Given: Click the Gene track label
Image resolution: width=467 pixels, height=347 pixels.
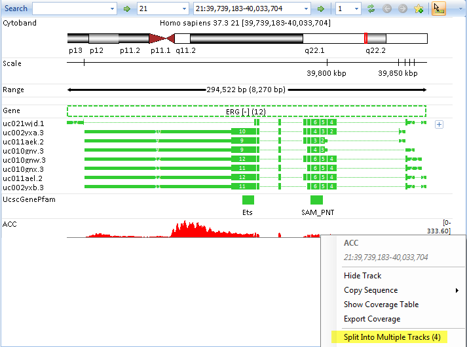Looking at the screenshot, I should click(11, 110).
